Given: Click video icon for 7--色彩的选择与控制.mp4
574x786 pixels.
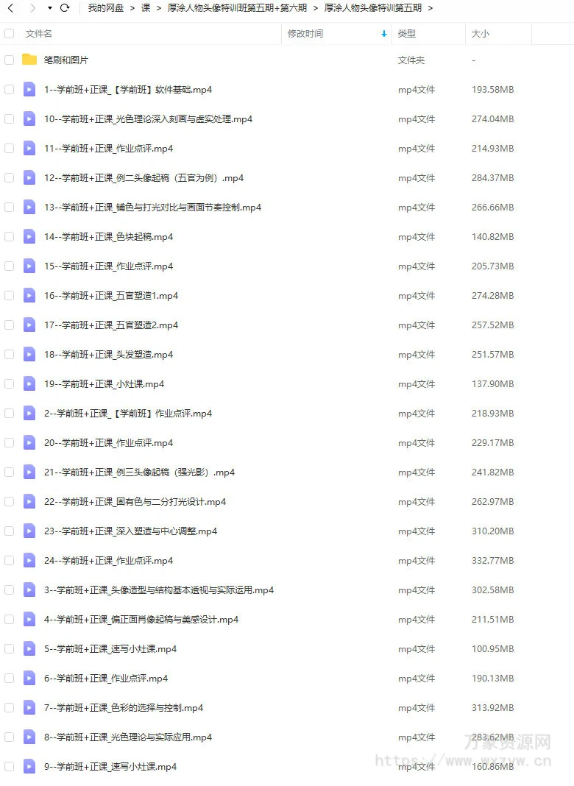Looking at the screenshot, I should coord(29,708).
